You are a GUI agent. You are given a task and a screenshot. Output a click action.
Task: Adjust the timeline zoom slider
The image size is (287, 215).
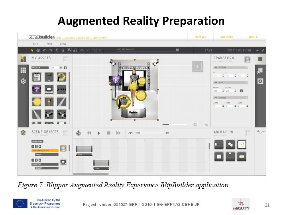tap(149, 133)
